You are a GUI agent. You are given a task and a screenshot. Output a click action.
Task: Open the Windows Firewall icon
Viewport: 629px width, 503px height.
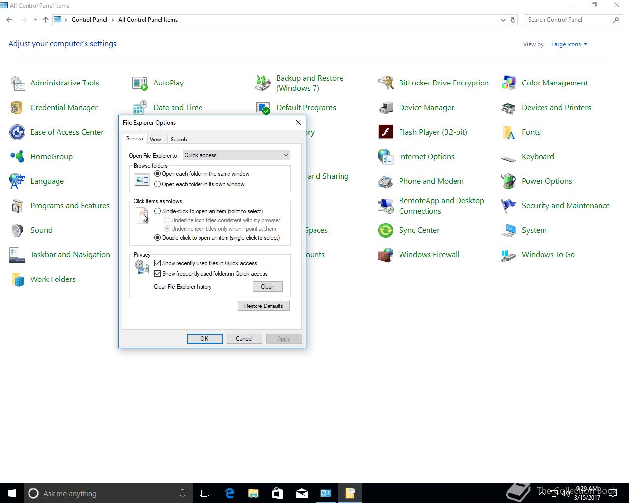[386, 255]
